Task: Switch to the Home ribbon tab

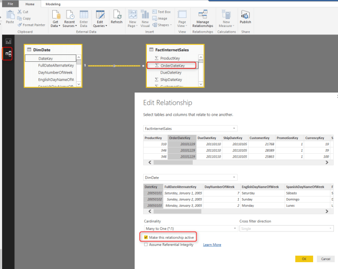Action: [30, 4]
